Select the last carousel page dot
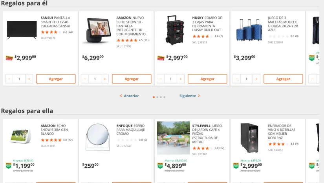Image resolution: width=324 pixels, height=183 pixels. tap(165, 96)
